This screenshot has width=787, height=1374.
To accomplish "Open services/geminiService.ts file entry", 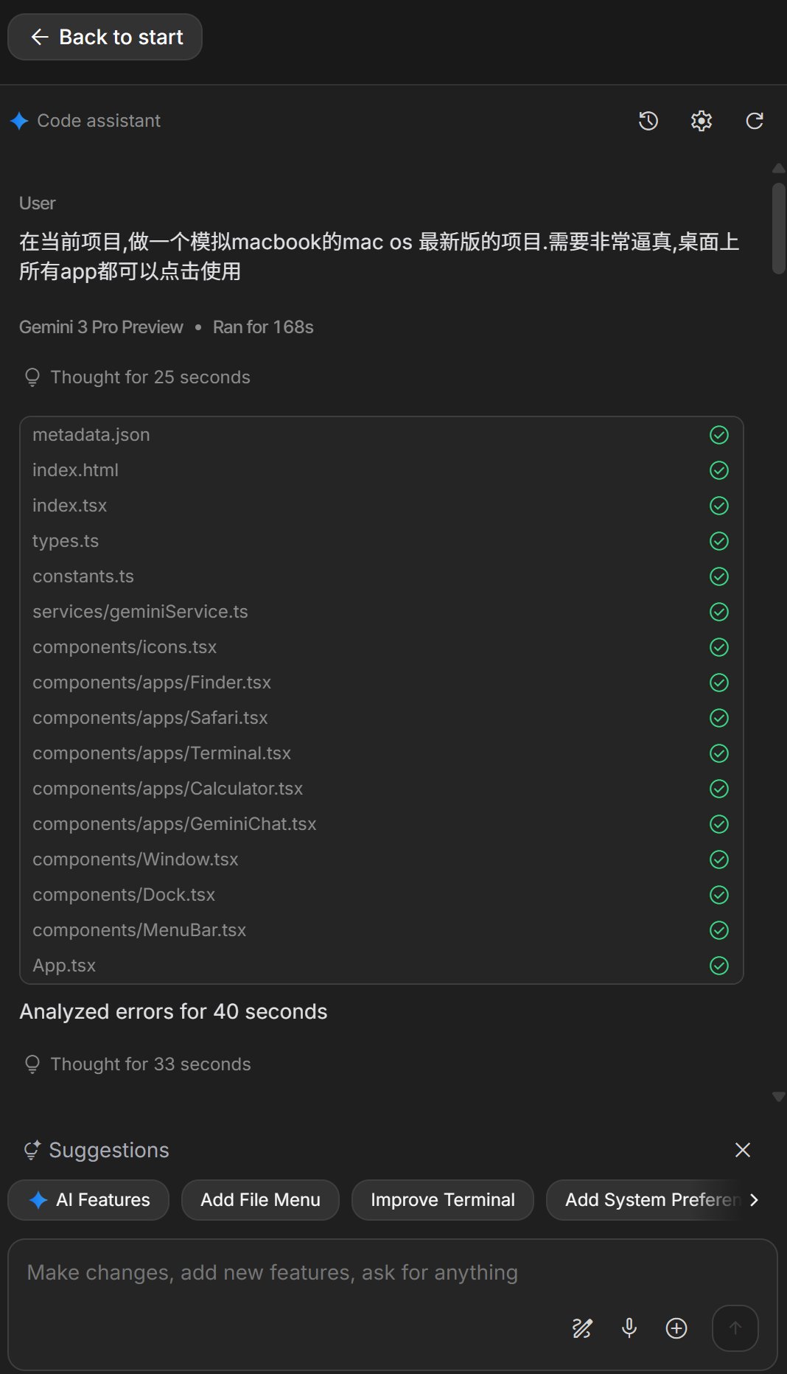I will pos(140,612).
